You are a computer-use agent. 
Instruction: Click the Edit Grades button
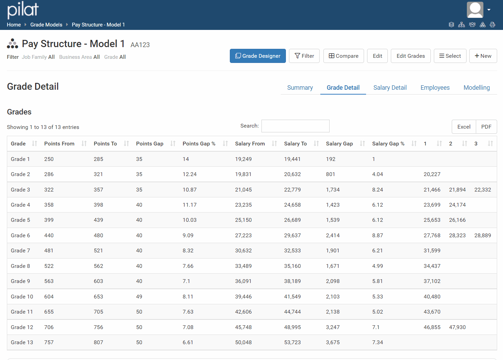(x=411, y=56)
